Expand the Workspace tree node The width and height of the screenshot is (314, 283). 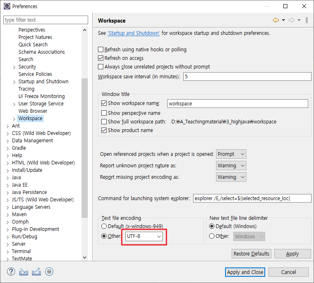click(14, 119)
